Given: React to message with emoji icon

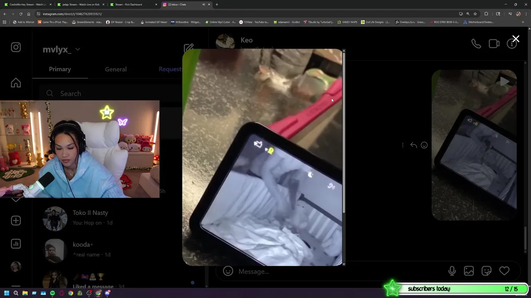Looking at the screenshot, I should [424, 145].
